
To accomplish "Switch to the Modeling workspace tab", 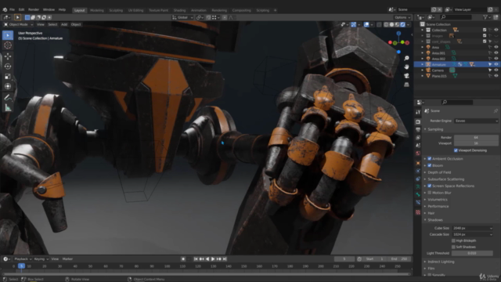I will point(97,10).
